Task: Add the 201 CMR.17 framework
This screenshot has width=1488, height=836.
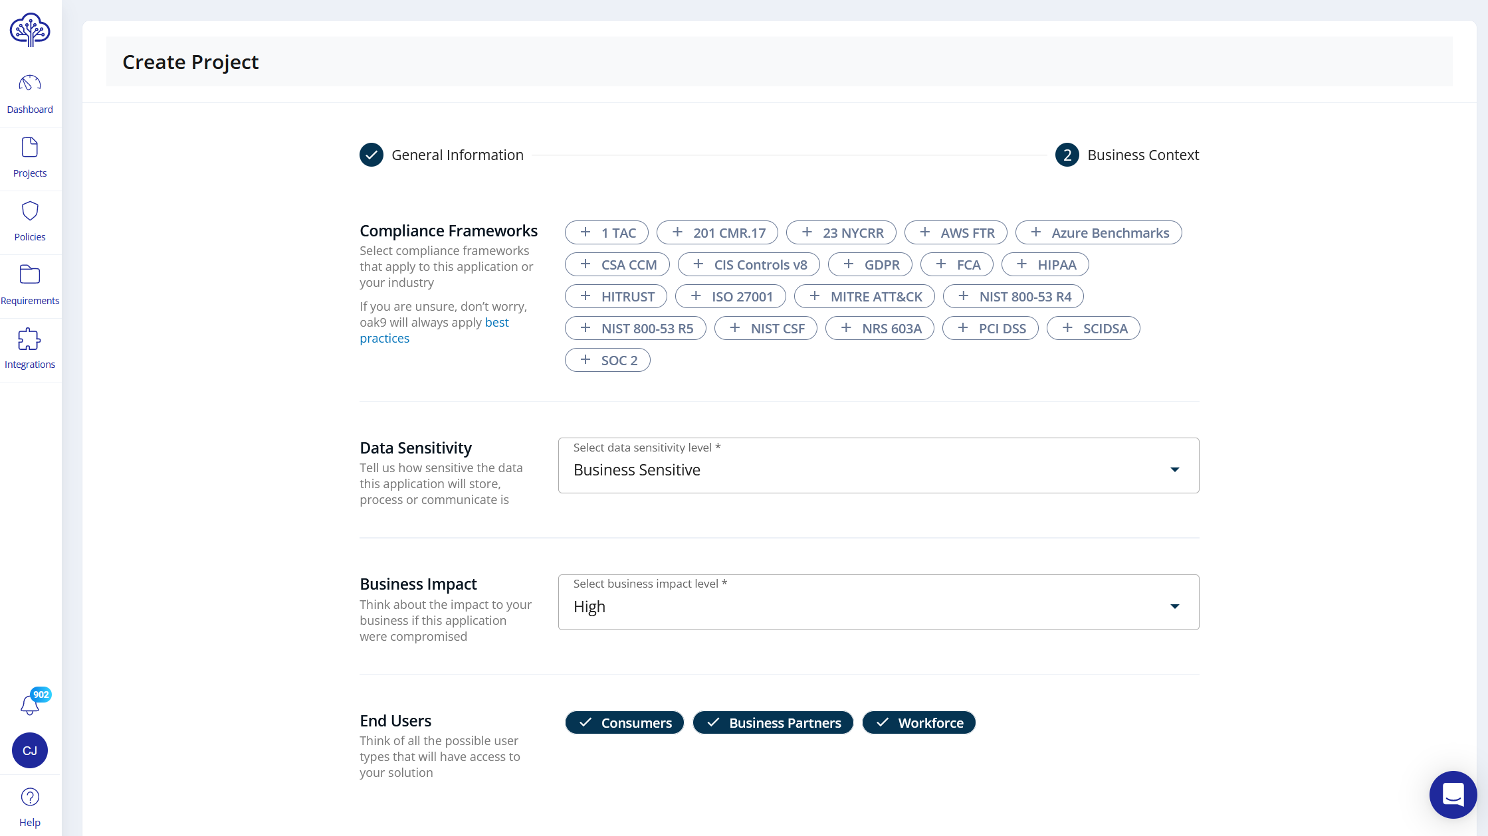Action: 718,232
